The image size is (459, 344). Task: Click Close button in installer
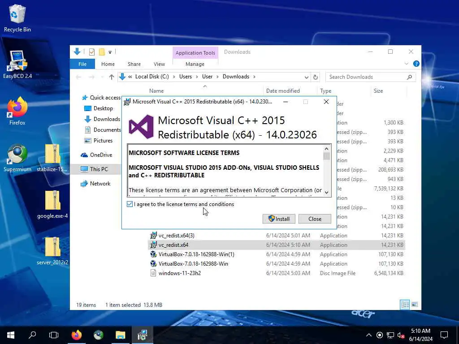coord(315,219)
